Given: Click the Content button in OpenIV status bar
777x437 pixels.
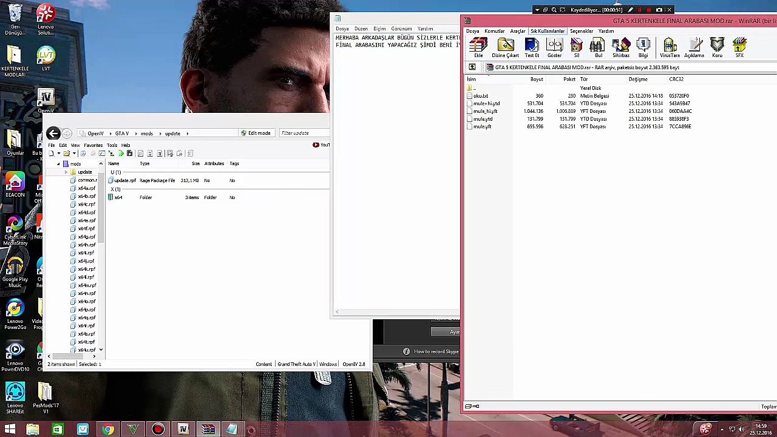Looking at the screenshot, I should [263, 364].
